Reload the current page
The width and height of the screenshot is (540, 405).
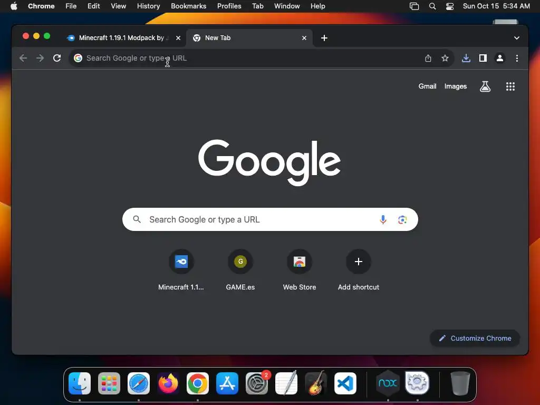pyautogui.click(x=57, y=58)
